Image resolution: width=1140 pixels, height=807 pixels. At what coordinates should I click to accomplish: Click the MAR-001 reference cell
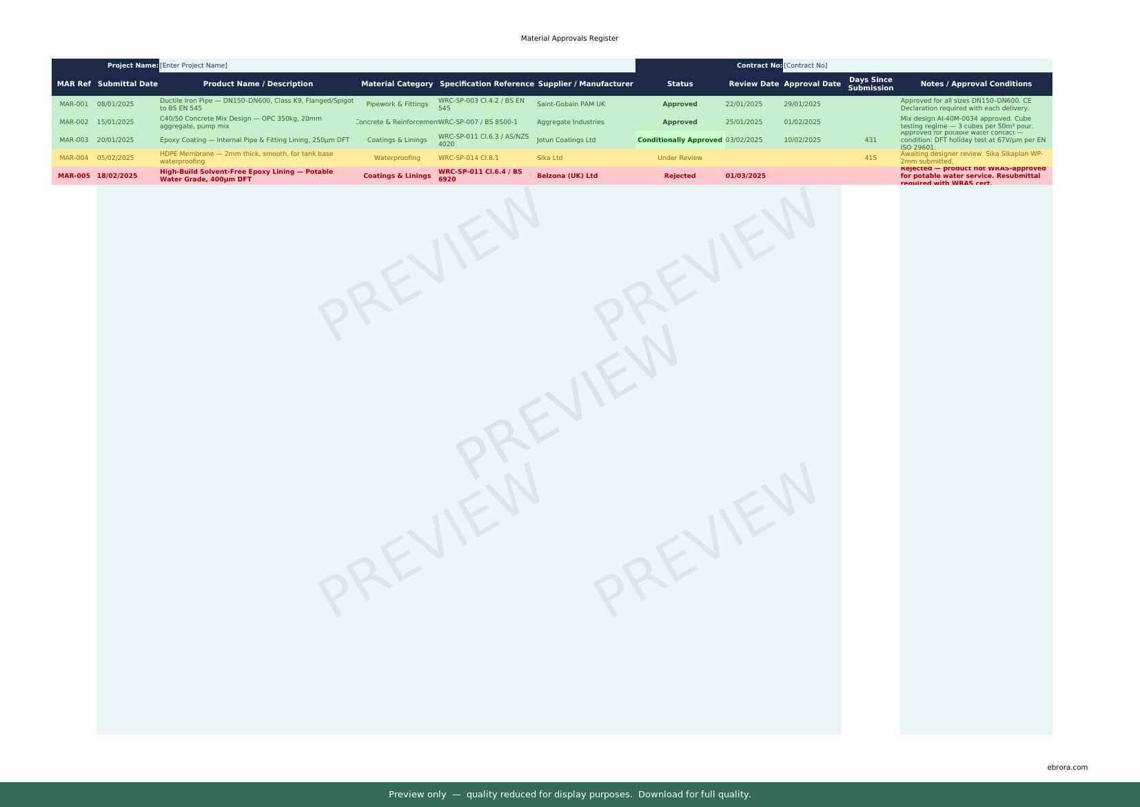(x=74, y=104)
